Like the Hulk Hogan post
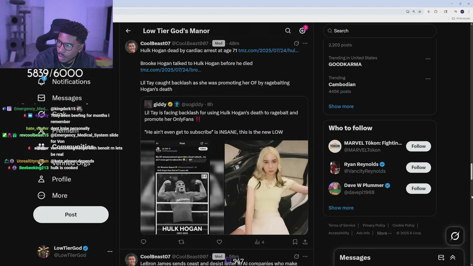Image resolution: width=473 pixels, height=266 pixels. [219, 242]
